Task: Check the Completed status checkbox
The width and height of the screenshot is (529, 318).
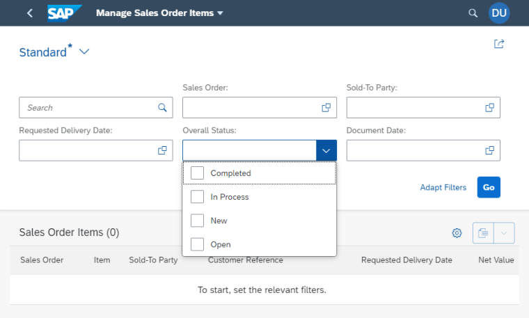Action: point(198,173)
